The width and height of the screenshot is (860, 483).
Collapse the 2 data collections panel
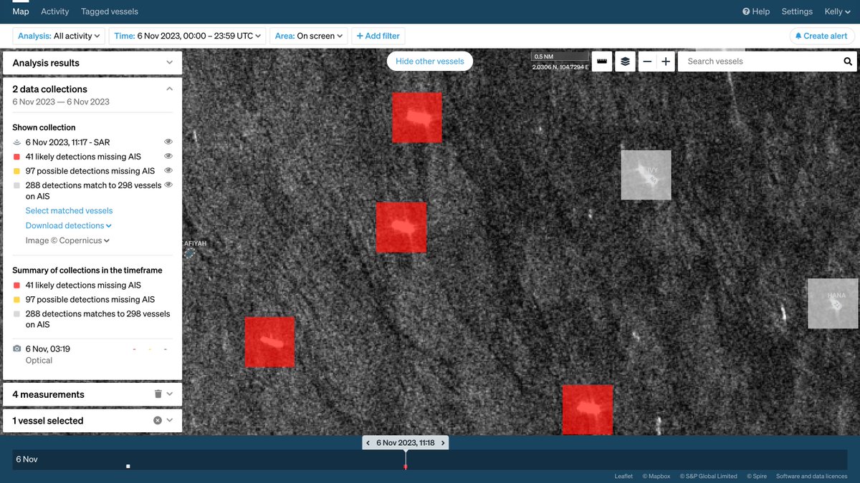[x=169, y=89]
